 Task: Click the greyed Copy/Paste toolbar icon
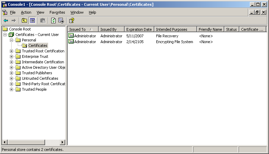point(43,21)
